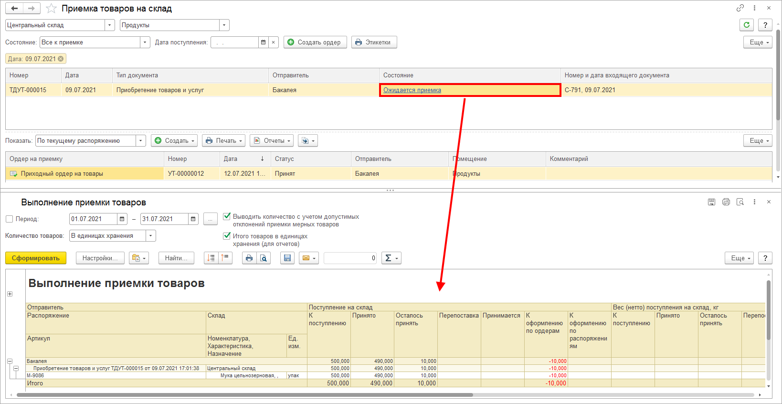
Task: Open Продукты room dropdown
Action: tap(224, 25)
